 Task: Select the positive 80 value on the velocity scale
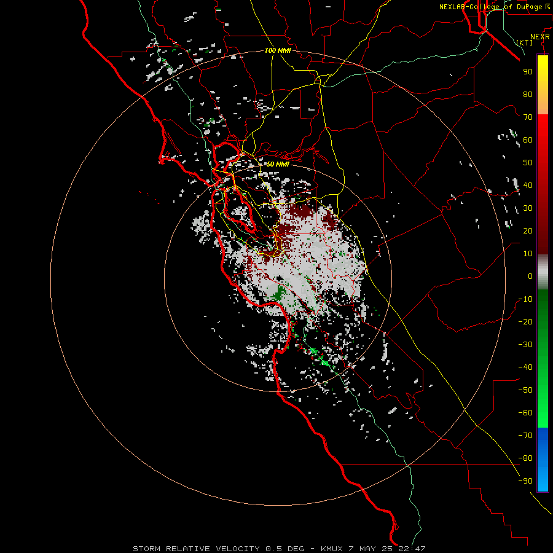pyautogui.click(x=528, y=94)
